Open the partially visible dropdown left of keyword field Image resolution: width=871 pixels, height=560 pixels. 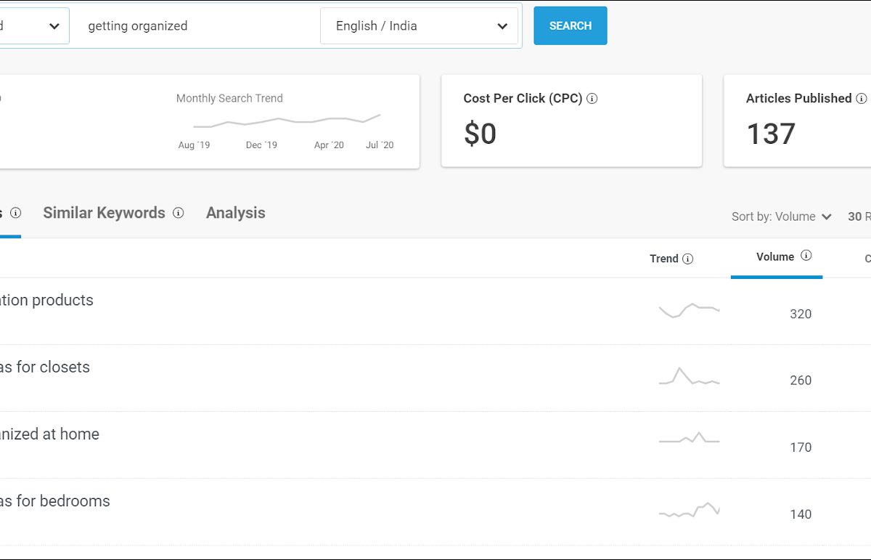[x=33, y=26]
